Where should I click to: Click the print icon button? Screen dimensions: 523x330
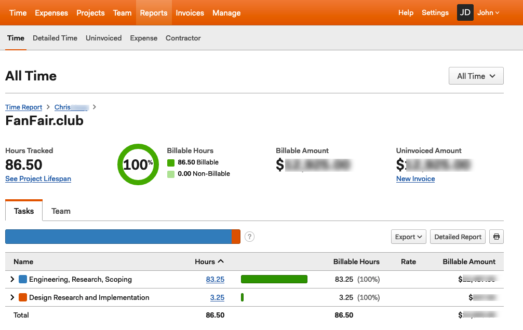tap(497, 237)
